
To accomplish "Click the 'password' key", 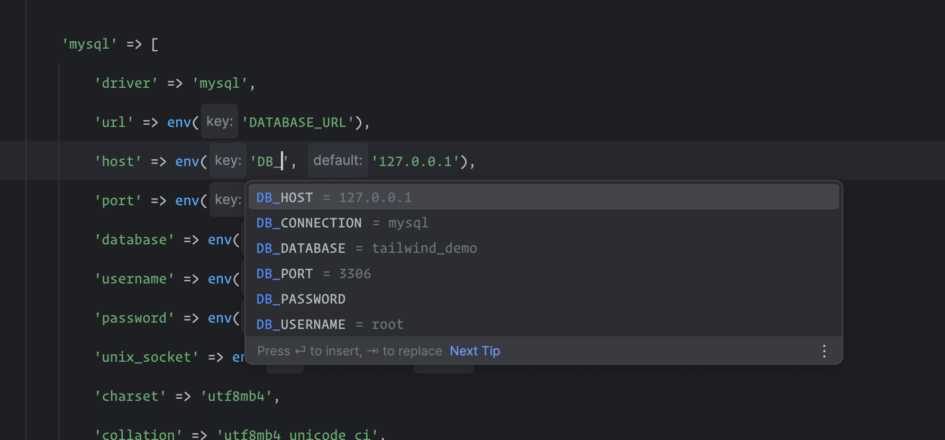I will tap(134, 318).
